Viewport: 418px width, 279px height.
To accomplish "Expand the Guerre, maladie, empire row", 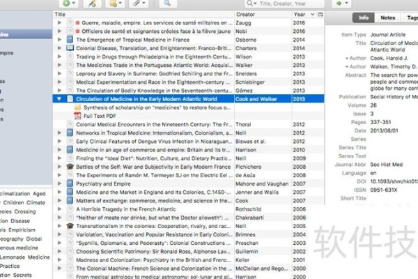I will (59, 23).
